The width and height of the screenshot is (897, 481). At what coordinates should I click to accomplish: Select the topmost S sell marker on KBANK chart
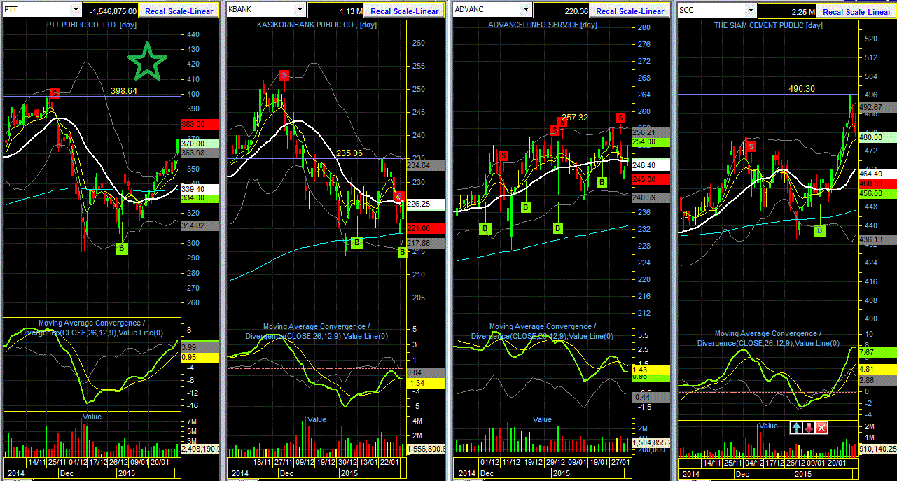tap(284, 75)
